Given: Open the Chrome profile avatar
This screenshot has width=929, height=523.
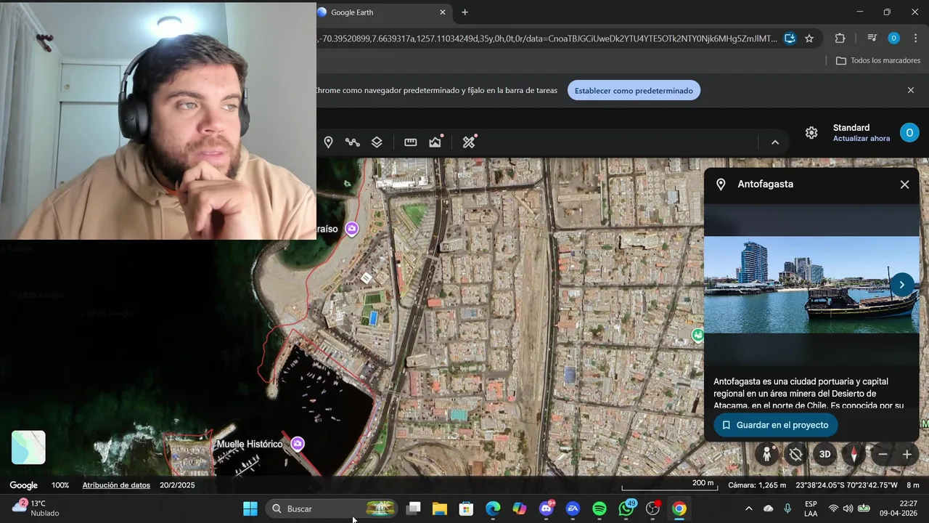Looking at the screenshot, I should (x=894, y=38).
